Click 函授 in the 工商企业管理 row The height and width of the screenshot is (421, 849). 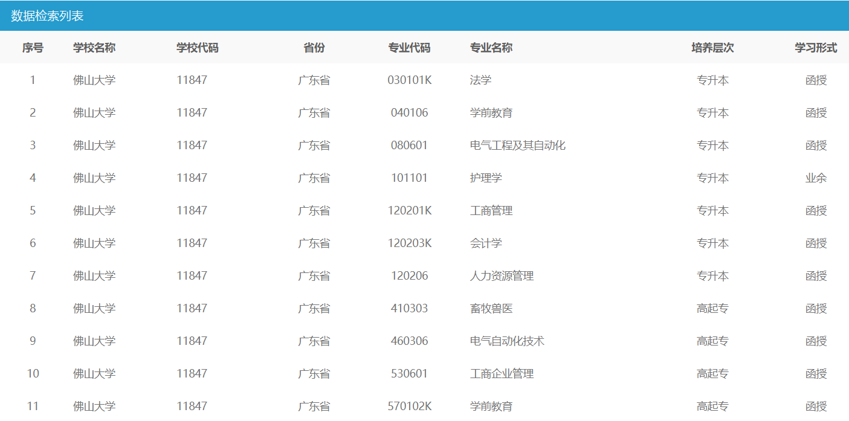816,374
